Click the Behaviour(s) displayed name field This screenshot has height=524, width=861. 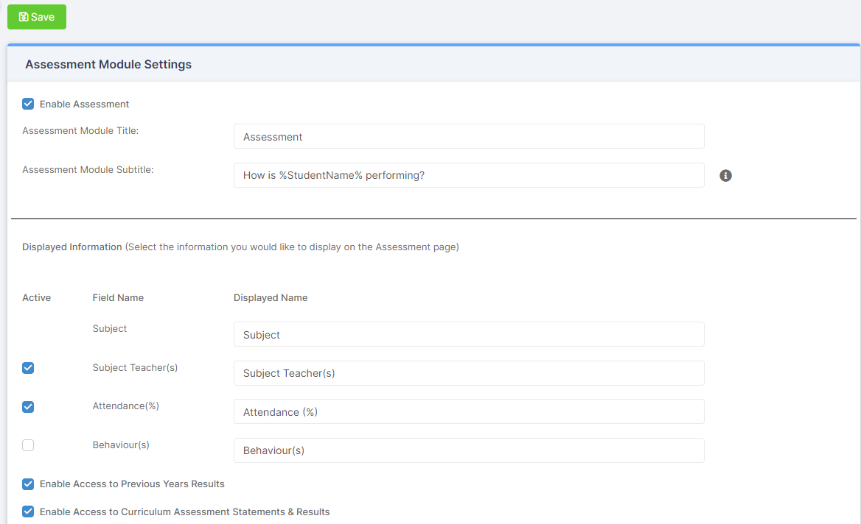469,450
